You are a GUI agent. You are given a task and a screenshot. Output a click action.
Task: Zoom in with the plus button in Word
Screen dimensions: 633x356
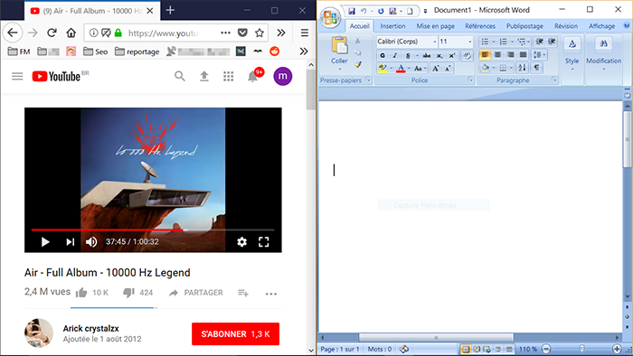pos(617,349)
